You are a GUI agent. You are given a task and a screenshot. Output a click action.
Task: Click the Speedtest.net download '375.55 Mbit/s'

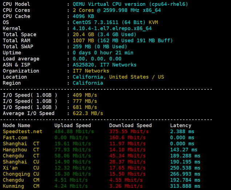[129, 131]
